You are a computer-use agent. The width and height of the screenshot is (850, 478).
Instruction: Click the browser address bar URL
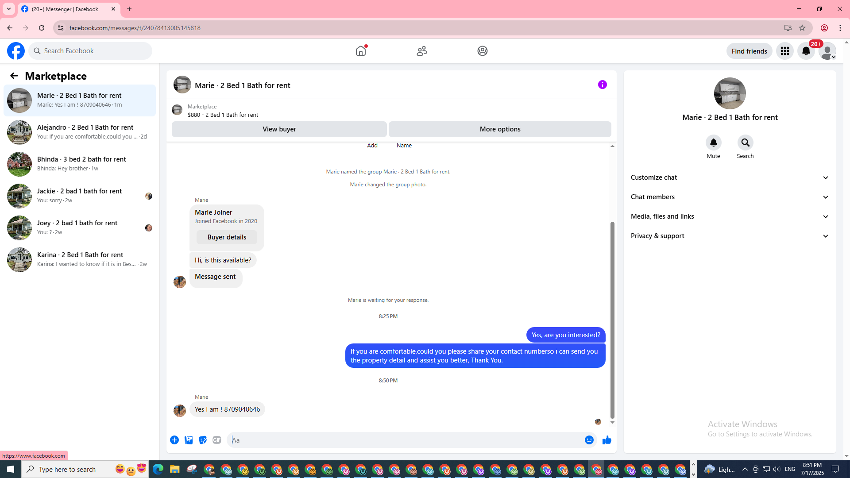135,28
